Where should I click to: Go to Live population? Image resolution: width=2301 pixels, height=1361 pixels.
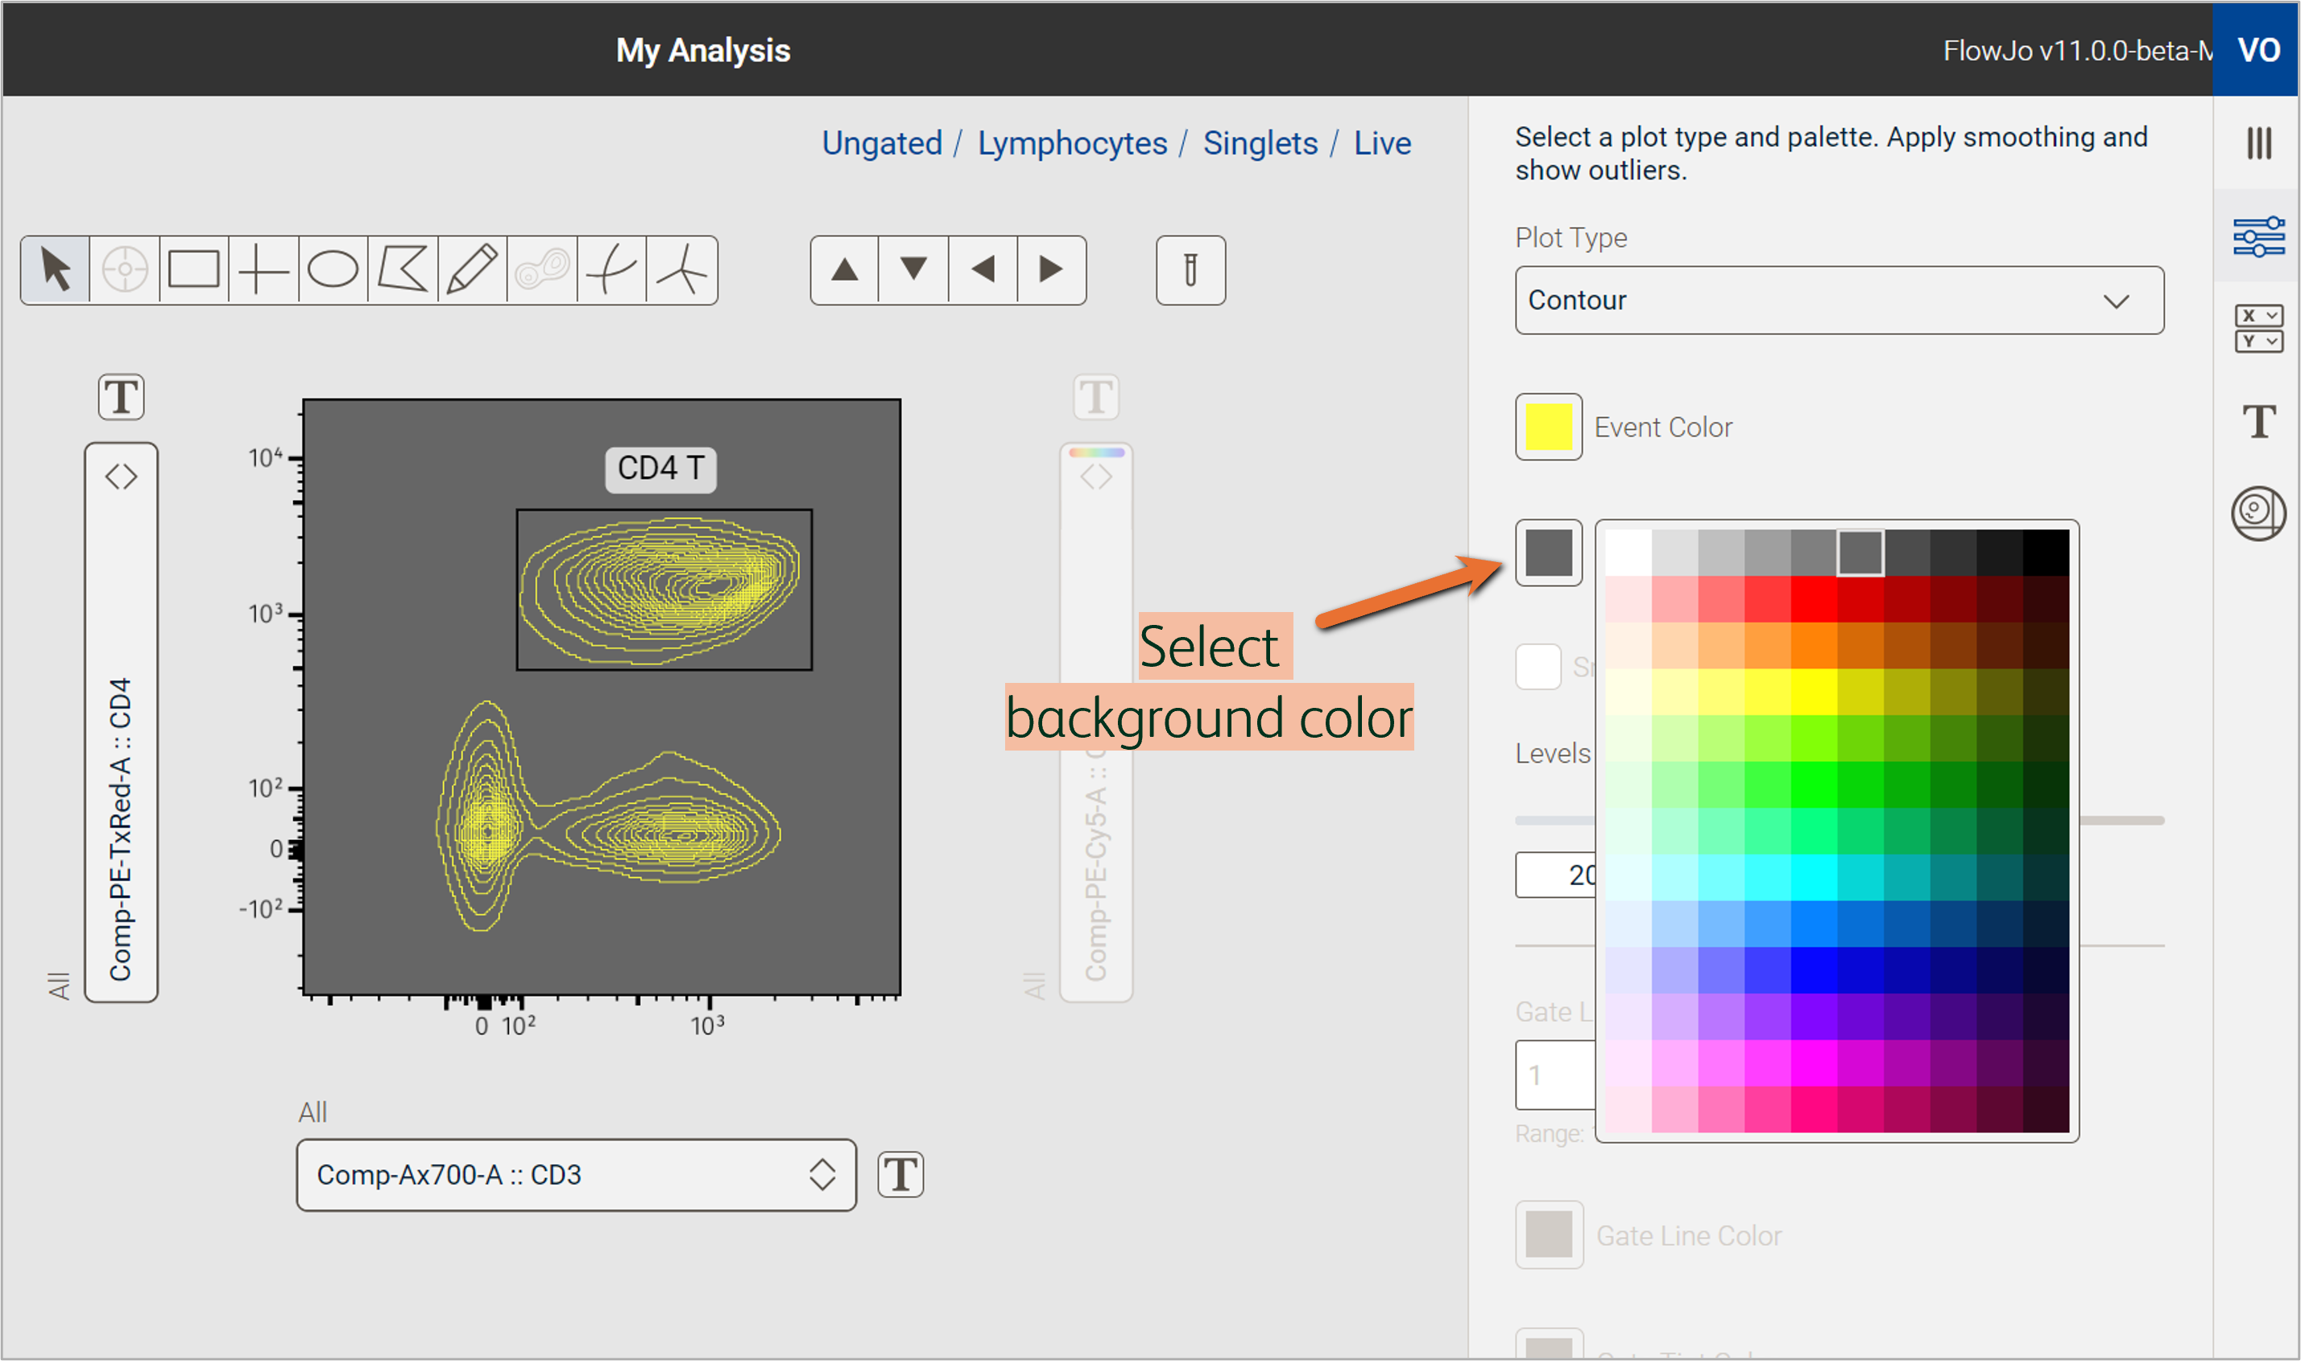coord(1383,143)
